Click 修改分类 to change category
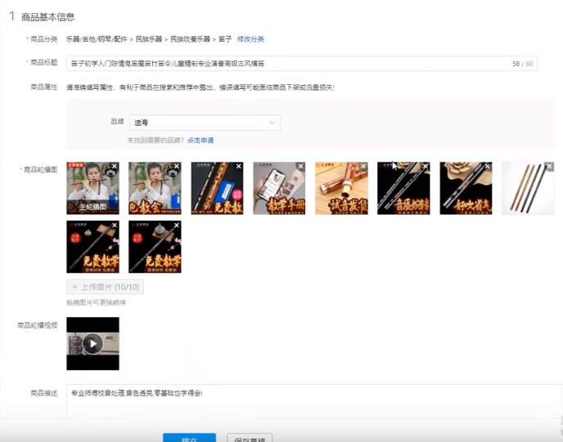Viewport: 563px width, 442px height. (250, 39)
